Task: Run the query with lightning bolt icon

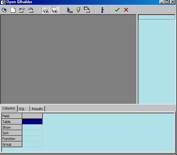Action: [x=79, y=10]
